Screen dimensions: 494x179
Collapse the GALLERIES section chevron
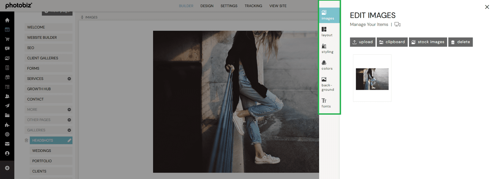[x=69, y=130]
